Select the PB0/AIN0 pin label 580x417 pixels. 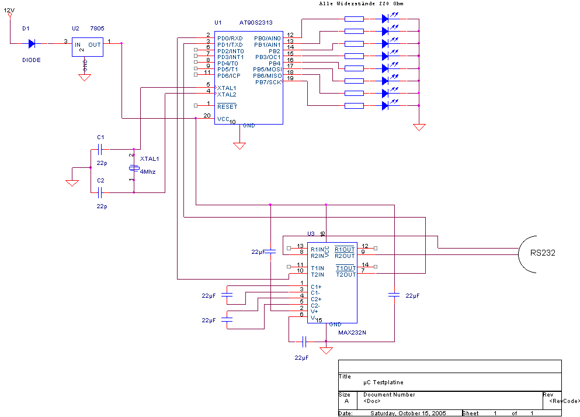268,39
